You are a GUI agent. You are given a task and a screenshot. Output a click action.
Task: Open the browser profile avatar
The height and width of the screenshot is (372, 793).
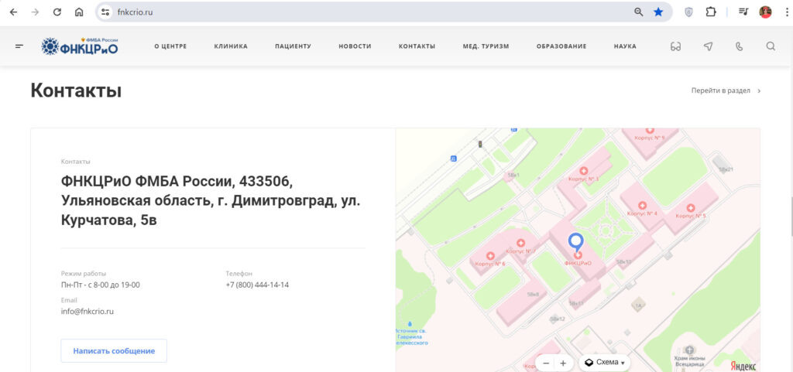[x=765, y=12]
